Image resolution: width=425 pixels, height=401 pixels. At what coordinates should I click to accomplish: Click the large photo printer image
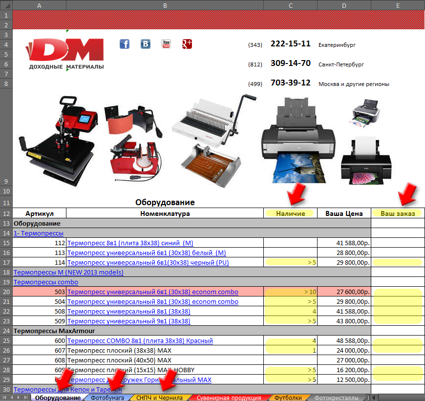coord(298,140)
